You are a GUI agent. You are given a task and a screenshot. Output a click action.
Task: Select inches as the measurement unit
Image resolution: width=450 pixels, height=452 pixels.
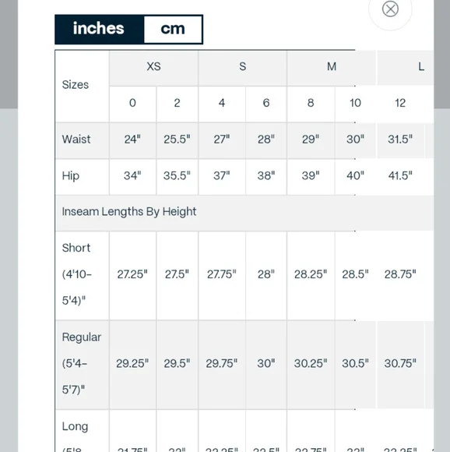(99, 29)
